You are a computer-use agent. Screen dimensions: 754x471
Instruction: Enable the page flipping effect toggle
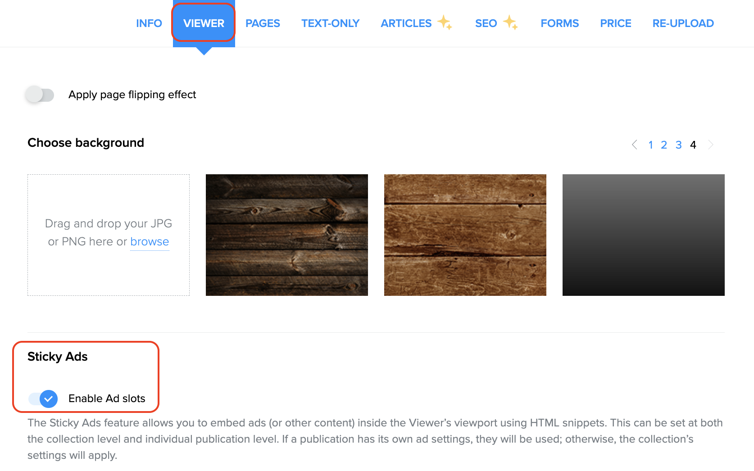pos(40,95)
